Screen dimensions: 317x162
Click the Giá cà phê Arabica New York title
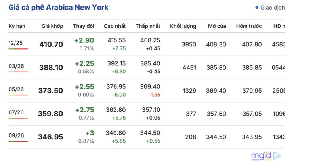tap(58, 8)
